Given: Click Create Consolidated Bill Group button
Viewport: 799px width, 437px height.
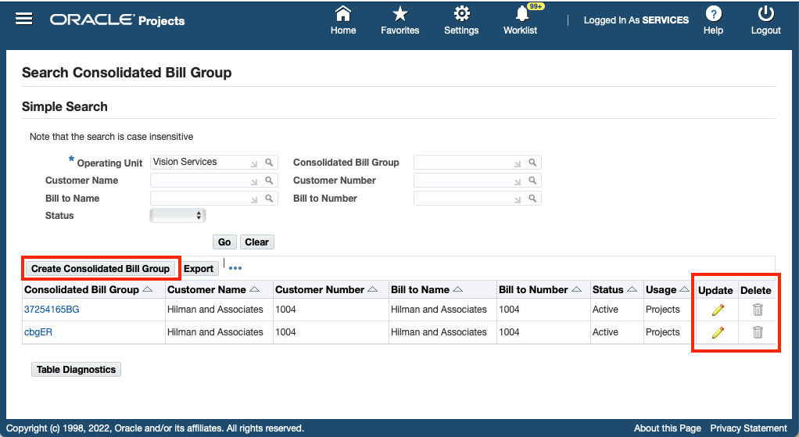Looking at the screenshot, I should [100, 269].
